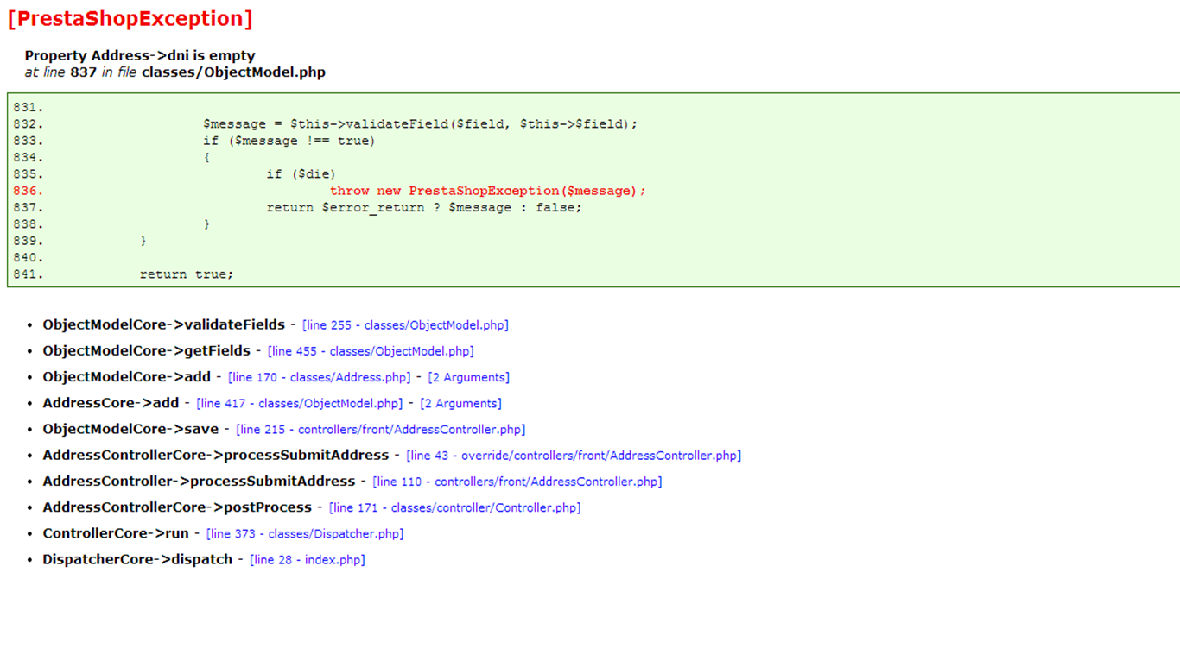The height and width of the screenshot is (661, 1180).
Task: Click the 'AddressController->processSubmitAddress' trace entry
Action: 200,482
